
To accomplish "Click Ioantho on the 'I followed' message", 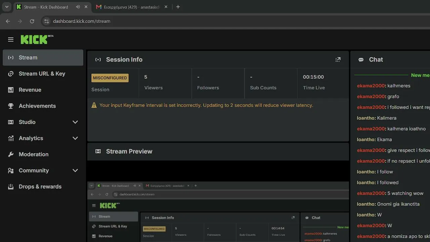I will 366,183.
